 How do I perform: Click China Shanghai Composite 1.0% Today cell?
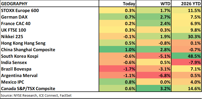(117, 50)
